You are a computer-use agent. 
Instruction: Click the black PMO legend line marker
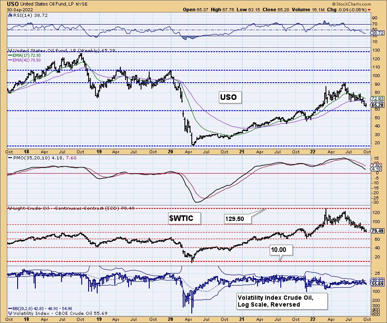pyautogui.click(x=10, y=158)
